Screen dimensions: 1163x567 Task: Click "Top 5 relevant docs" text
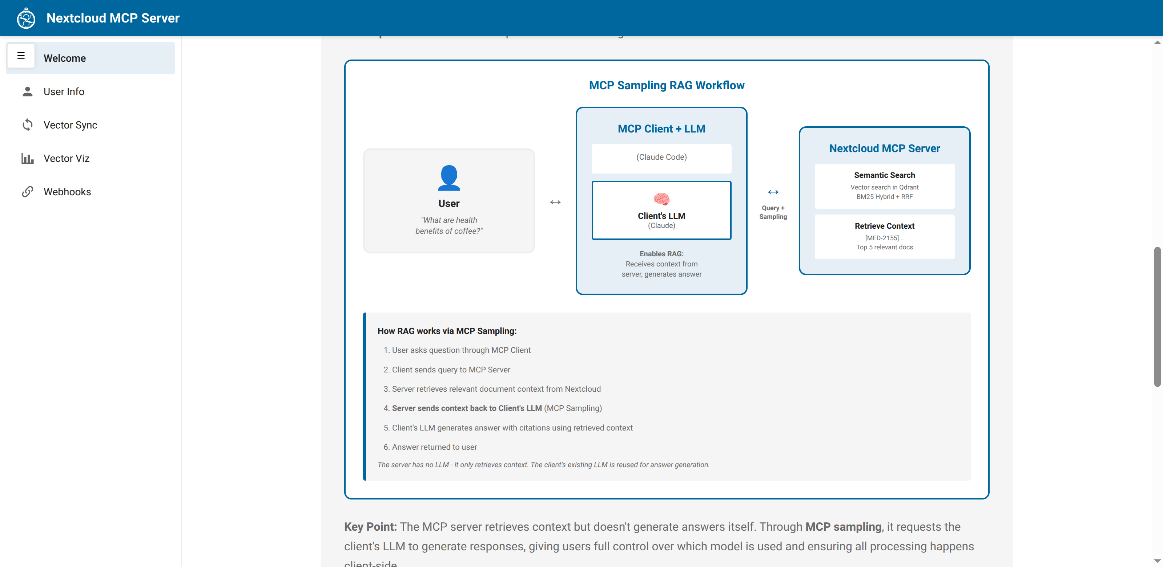point(885,247)
